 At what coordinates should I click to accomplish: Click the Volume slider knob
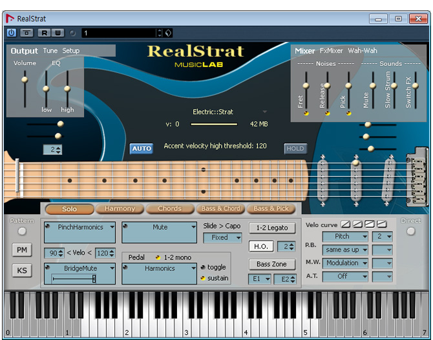(25, 80)
